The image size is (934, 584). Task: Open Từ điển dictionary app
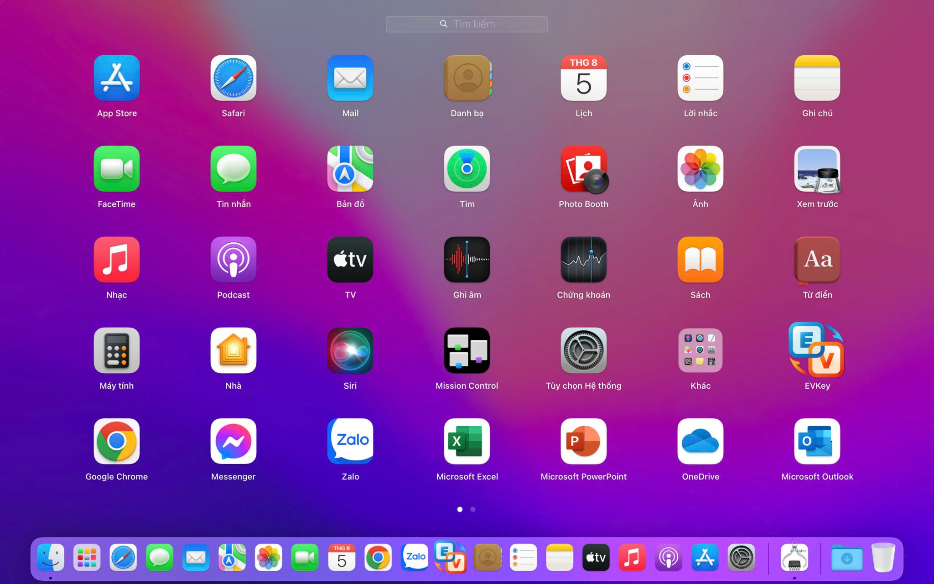[817, 260]
